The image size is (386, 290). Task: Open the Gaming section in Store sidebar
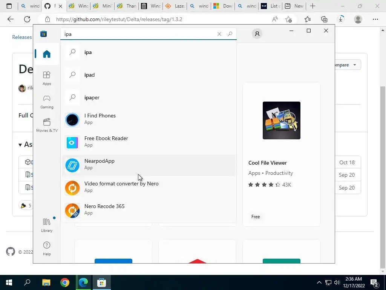[x=46, y=102]
